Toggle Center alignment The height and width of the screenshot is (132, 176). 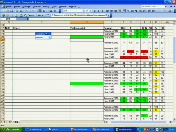tap(111, 11)
